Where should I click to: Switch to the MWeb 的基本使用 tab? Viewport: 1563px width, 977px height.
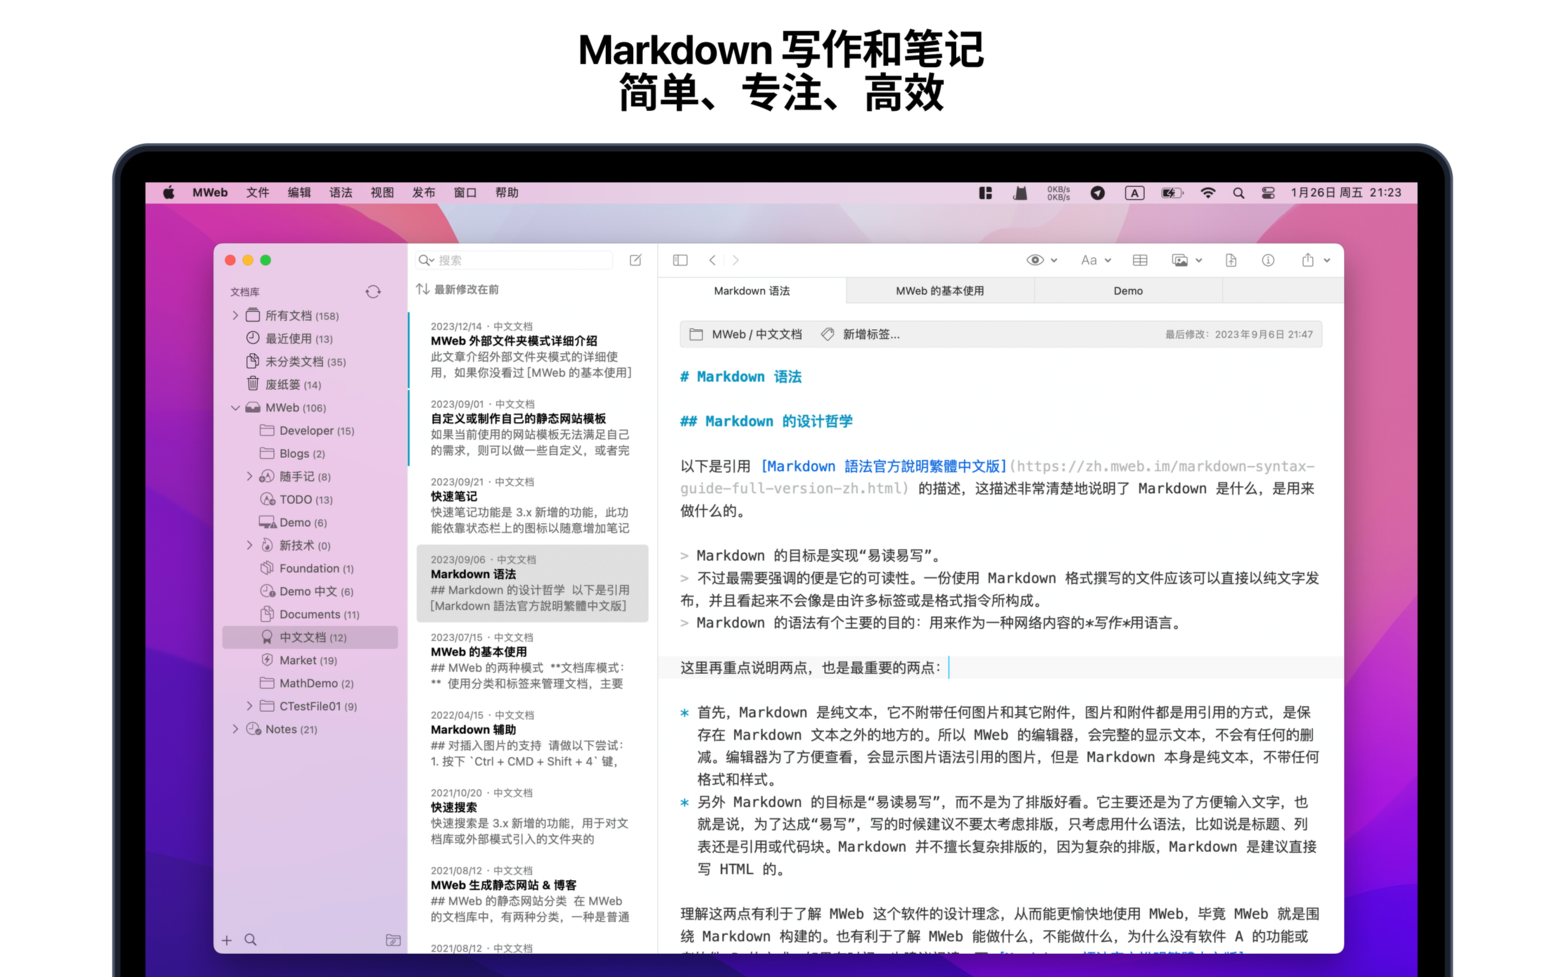(x=940, y=291)
